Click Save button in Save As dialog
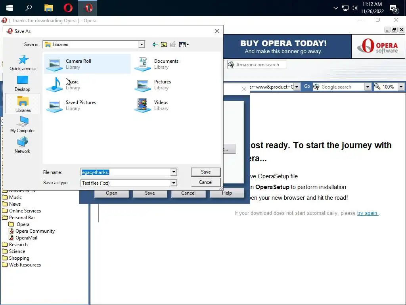406x305 pixels. coord(206,172)
